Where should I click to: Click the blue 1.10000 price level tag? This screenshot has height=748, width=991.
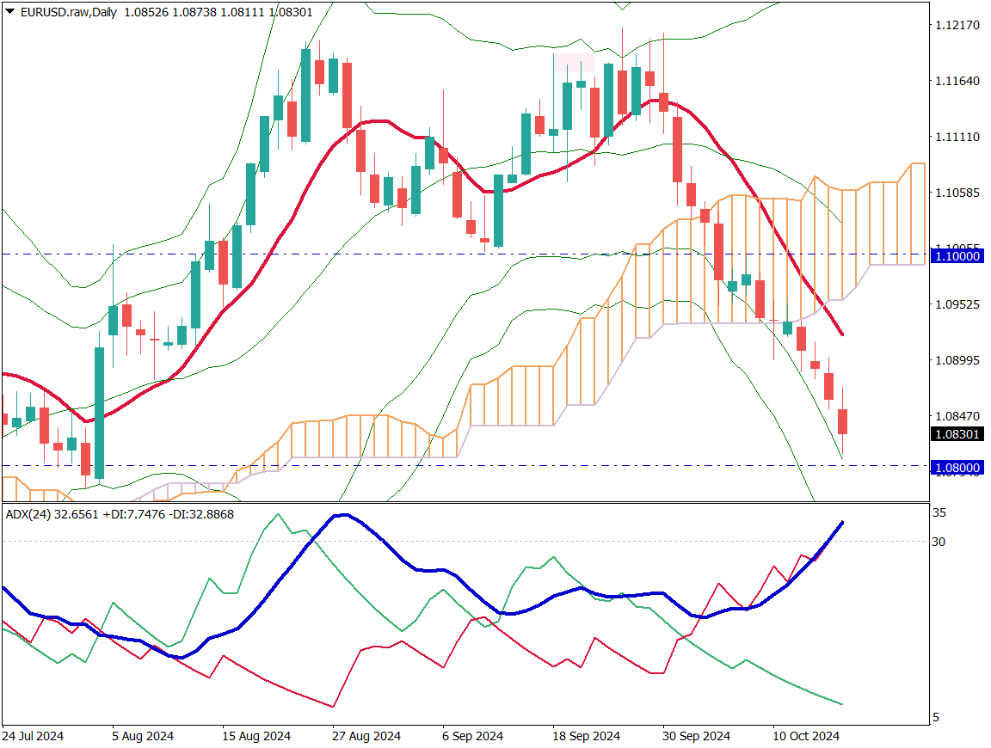(x=957, y=256)
